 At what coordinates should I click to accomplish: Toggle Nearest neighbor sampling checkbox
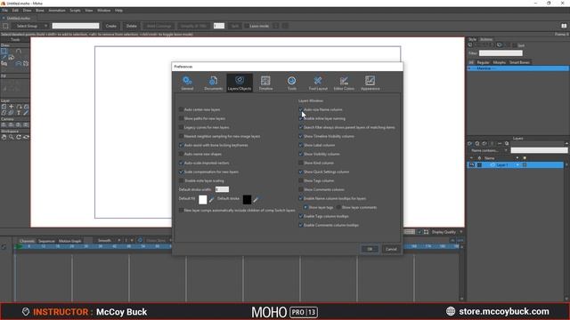click(x=181, y=136)
